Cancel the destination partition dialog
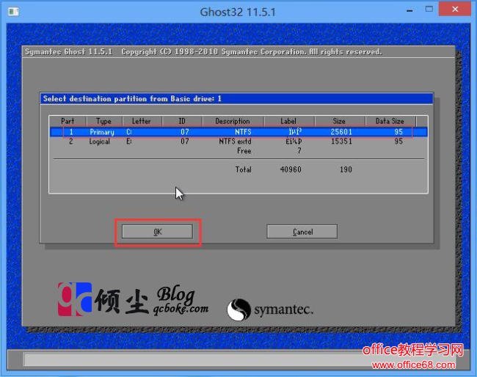This screenshot has width=477, height=377. coord(302,232)
